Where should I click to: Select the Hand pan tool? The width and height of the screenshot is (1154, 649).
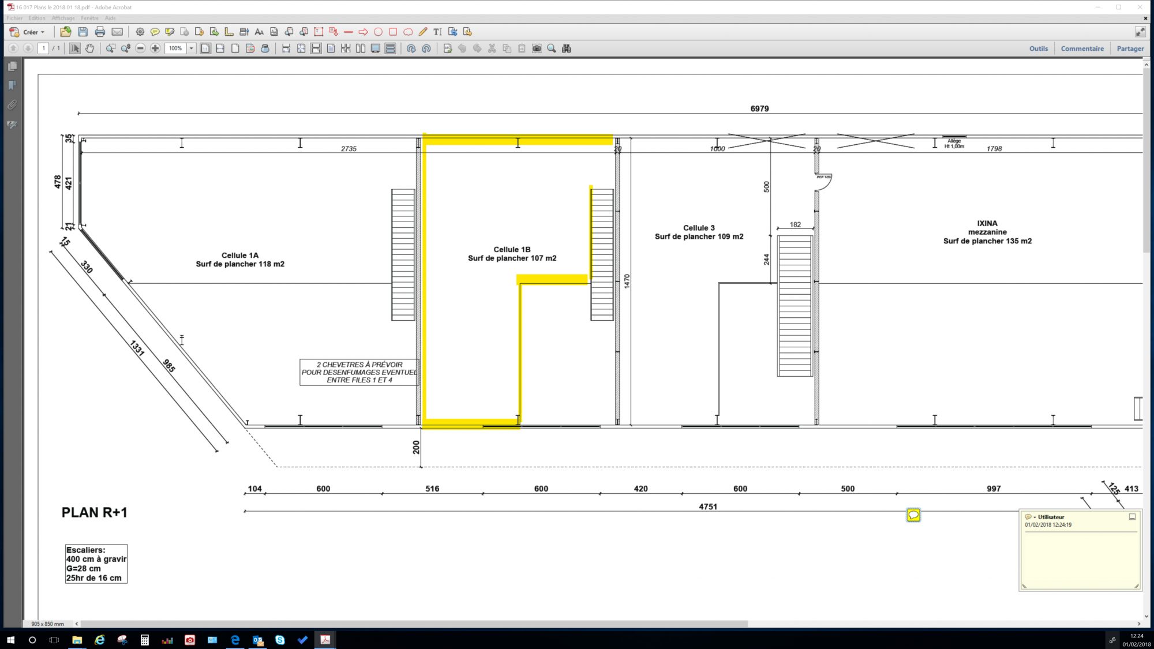click(x=89, y=48)
